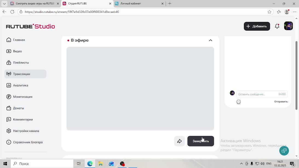Open Outlook from the taskbar

111,164
